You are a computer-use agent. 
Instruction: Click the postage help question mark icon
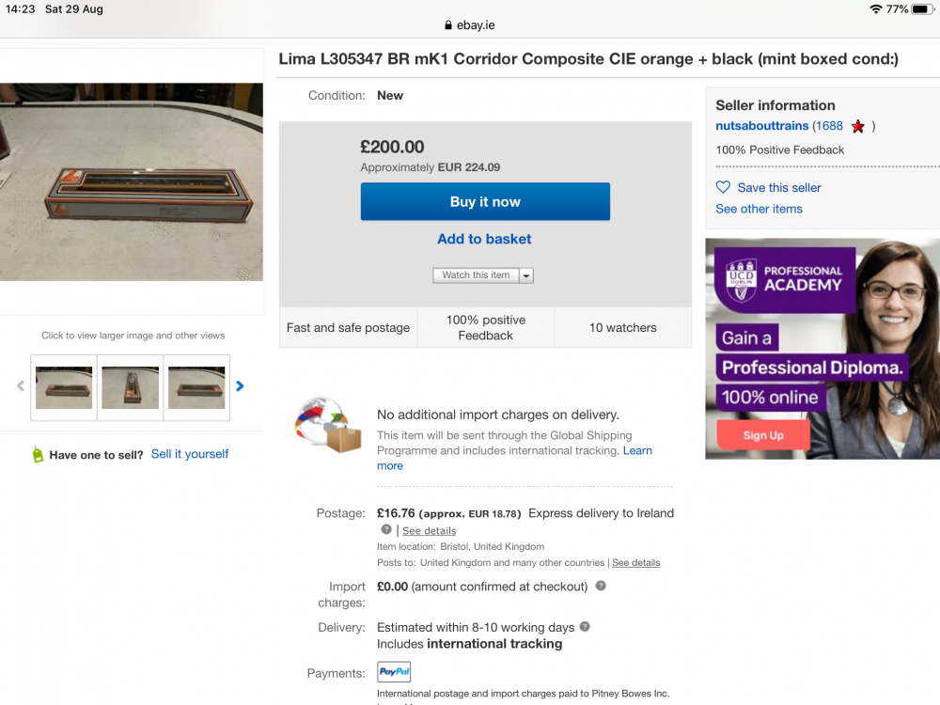coord(386,530)
